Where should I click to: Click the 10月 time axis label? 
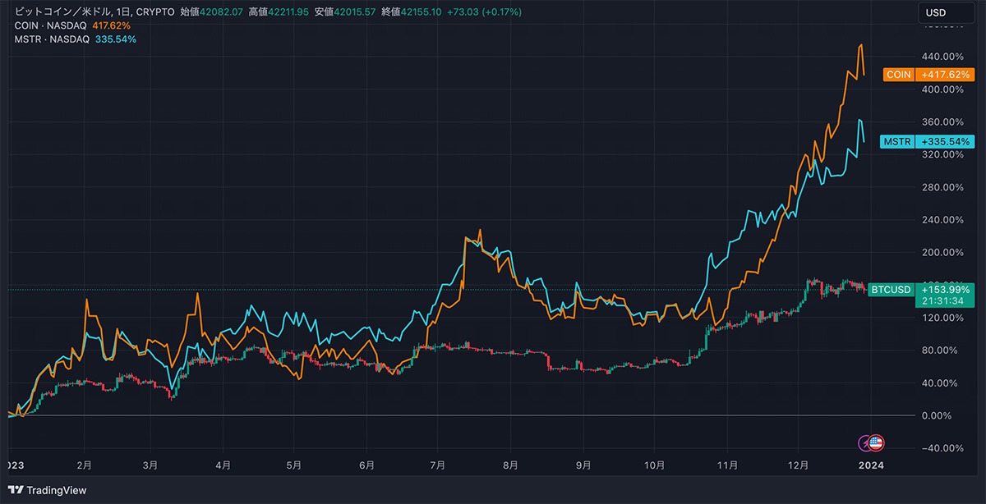655,465
